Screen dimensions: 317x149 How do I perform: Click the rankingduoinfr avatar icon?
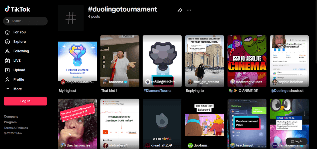(148, 82)
